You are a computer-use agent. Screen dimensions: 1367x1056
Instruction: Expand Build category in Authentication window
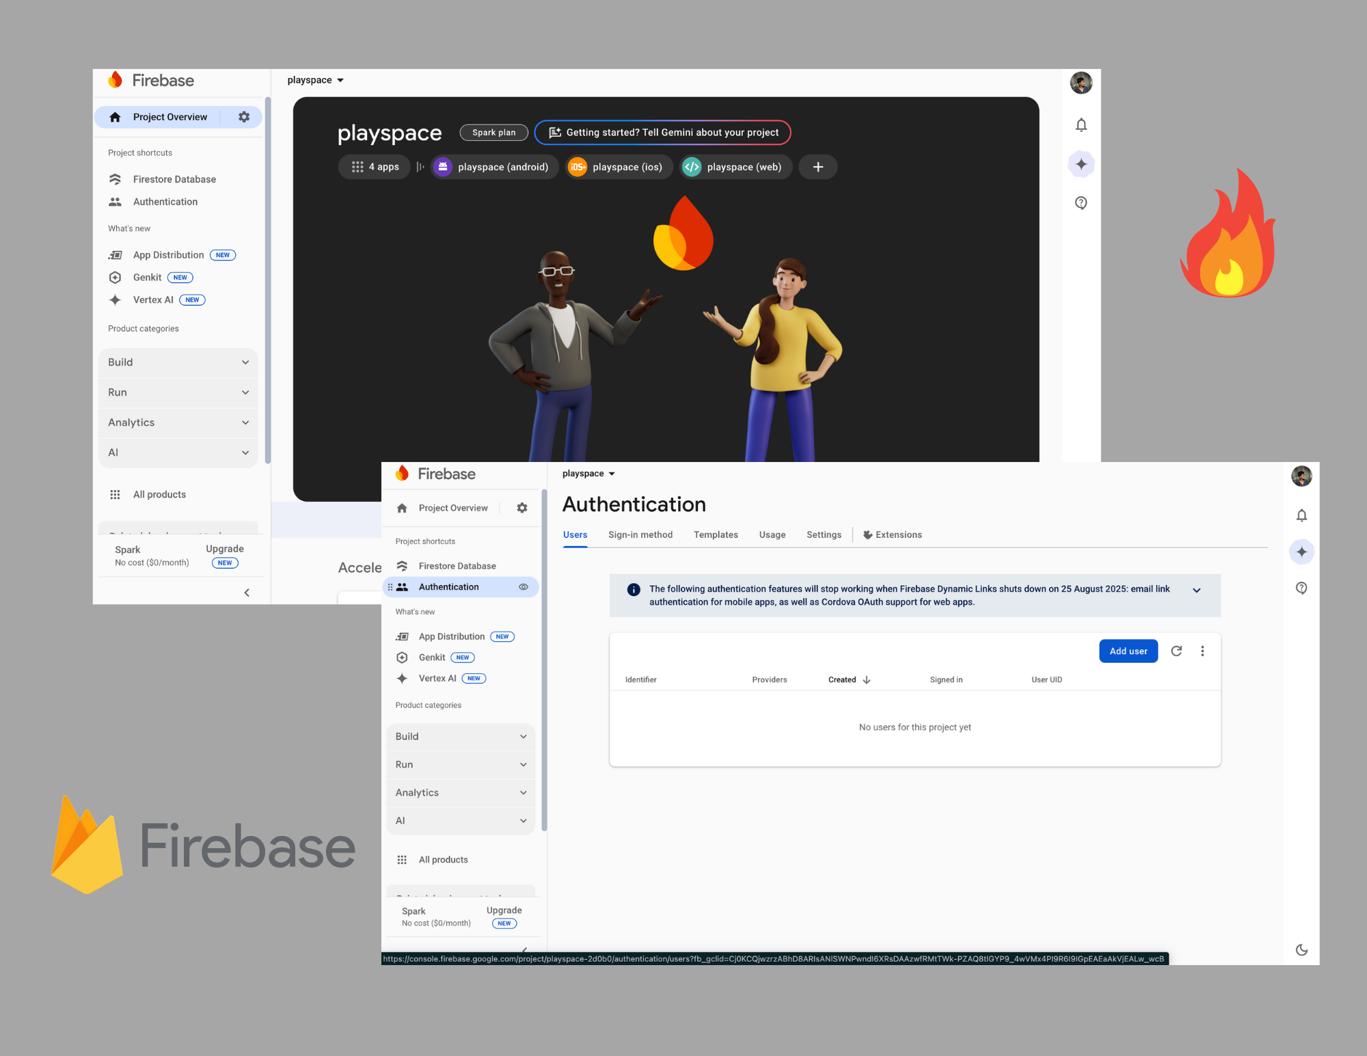pyautogui.click(x=461, y=737)
